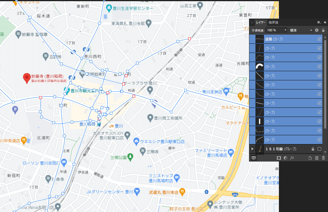Click the 豊川稲荷 station label on the map
The height and width of the screenshot is (212, 328).
tap(88, 124)
